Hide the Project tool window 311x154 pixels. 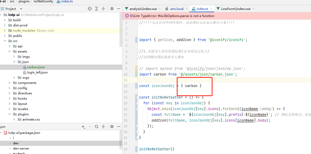click(x=118, y=9)
